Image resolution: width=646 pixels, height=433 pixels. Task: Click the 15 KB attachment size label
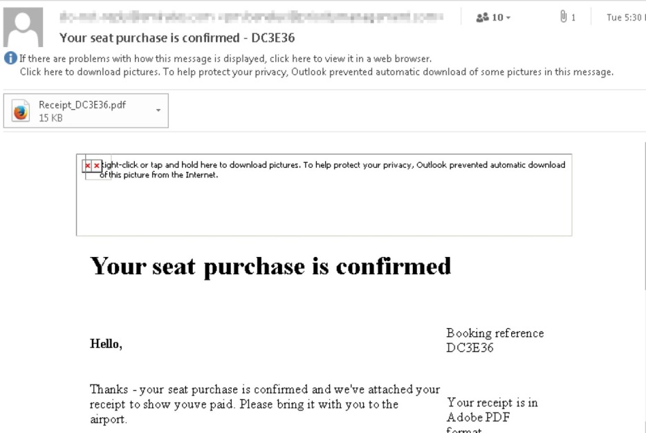point(50,118)
